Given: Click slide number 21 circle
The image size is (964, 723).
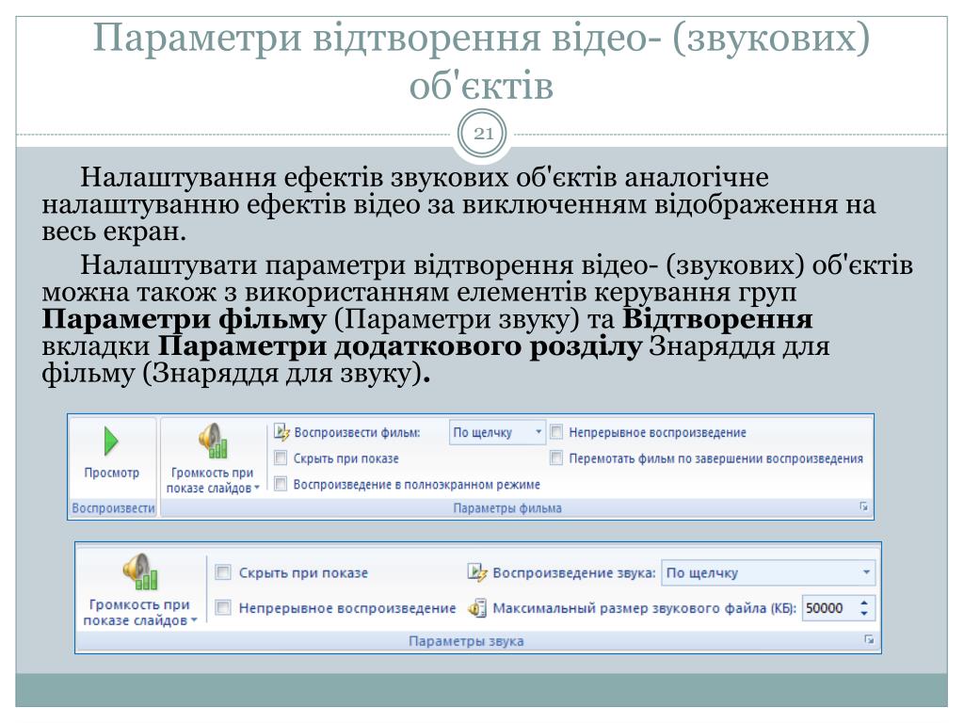Looking at the screenshot, I should pos(483,134).
